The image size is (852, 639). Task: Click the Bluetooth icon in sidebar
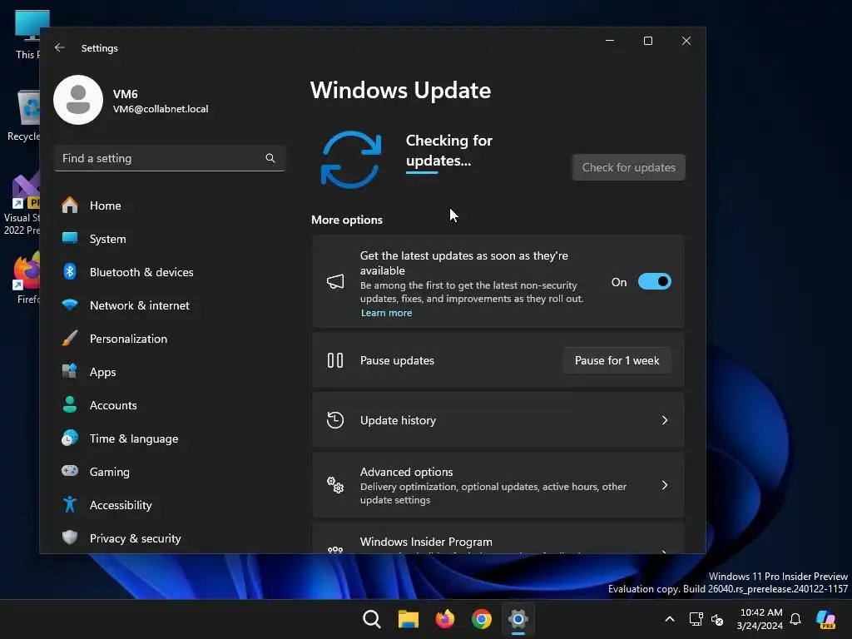(70, 272)
